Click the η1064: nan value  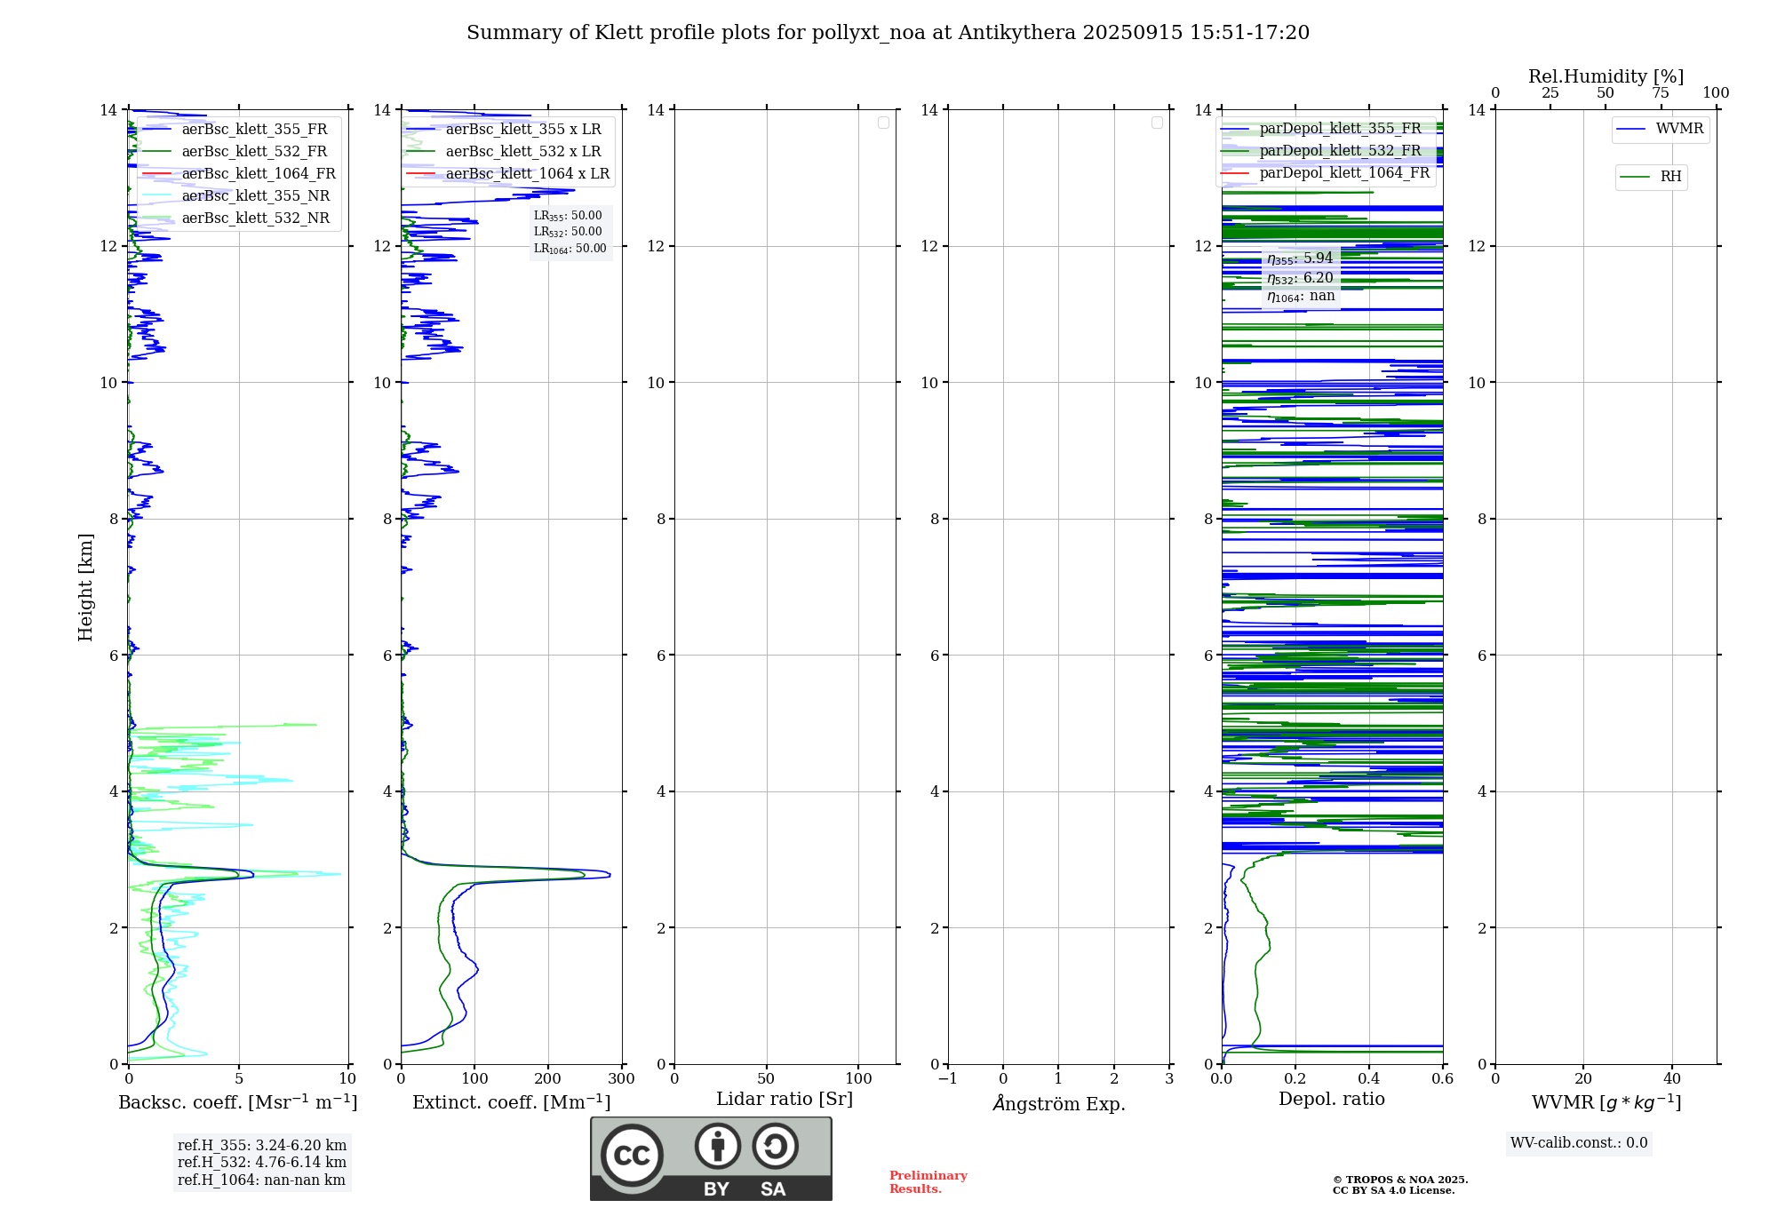[1301, 297]
